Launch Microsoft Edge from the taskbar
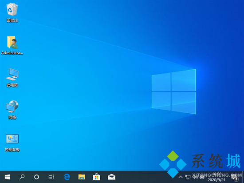 [x=67, y=177]
